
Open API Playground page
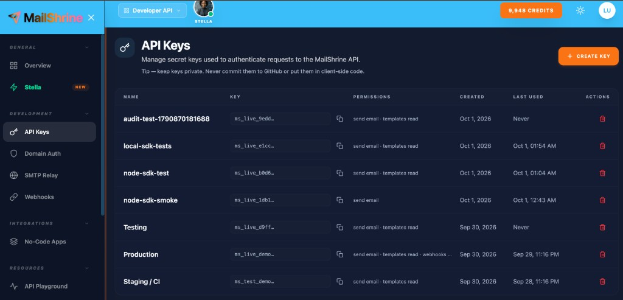click(49, 286)
